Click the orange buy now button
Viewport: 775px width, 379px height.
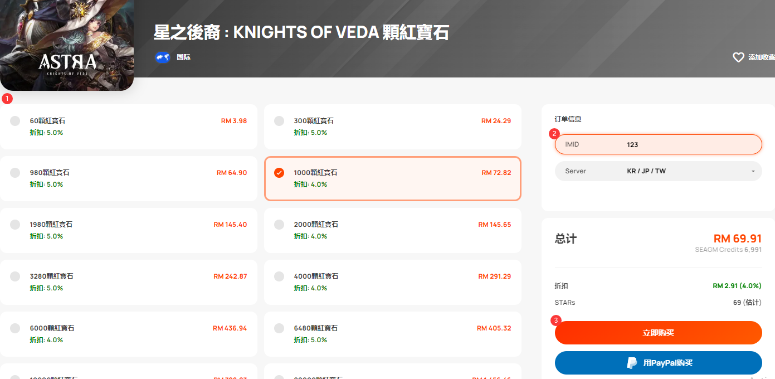tap(658, 333)
